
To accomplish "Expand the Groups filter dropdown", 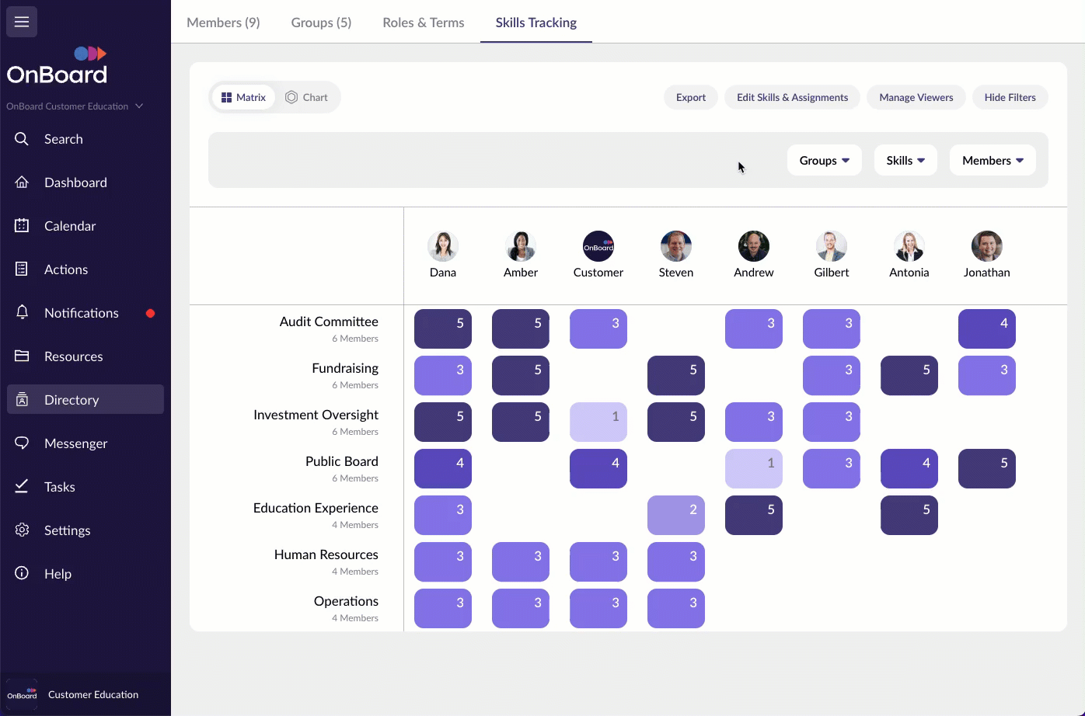I will (824, 160).
